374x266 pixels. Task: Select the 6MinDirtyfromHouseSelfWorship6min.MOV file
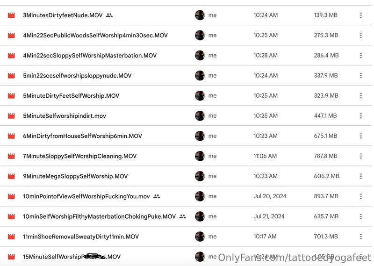point(186,136)
